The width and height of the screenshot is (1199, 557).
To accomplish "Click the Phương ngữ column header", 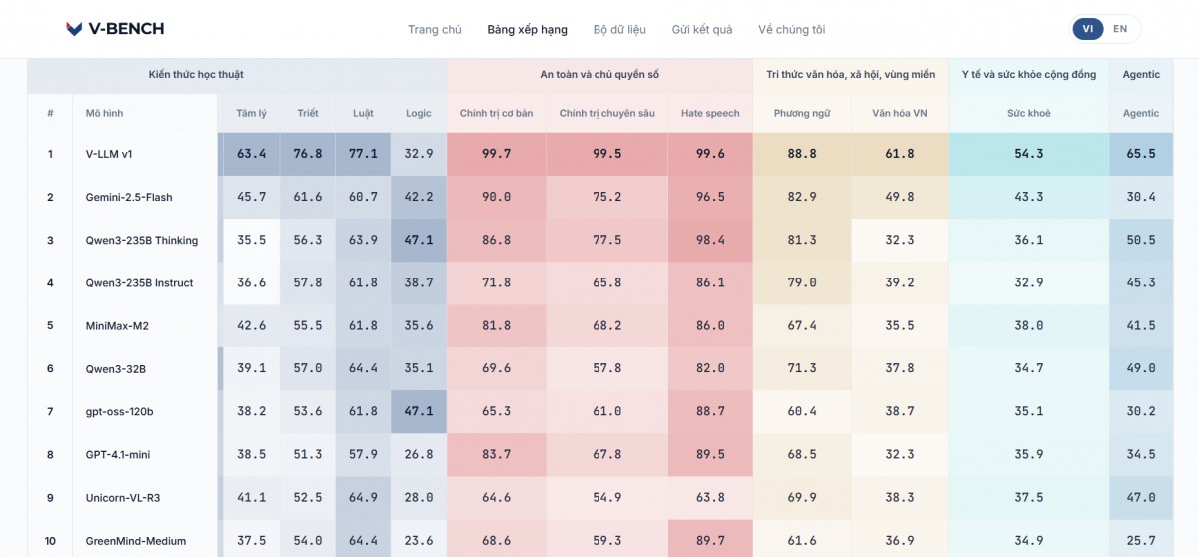I will tap(802, 113).
